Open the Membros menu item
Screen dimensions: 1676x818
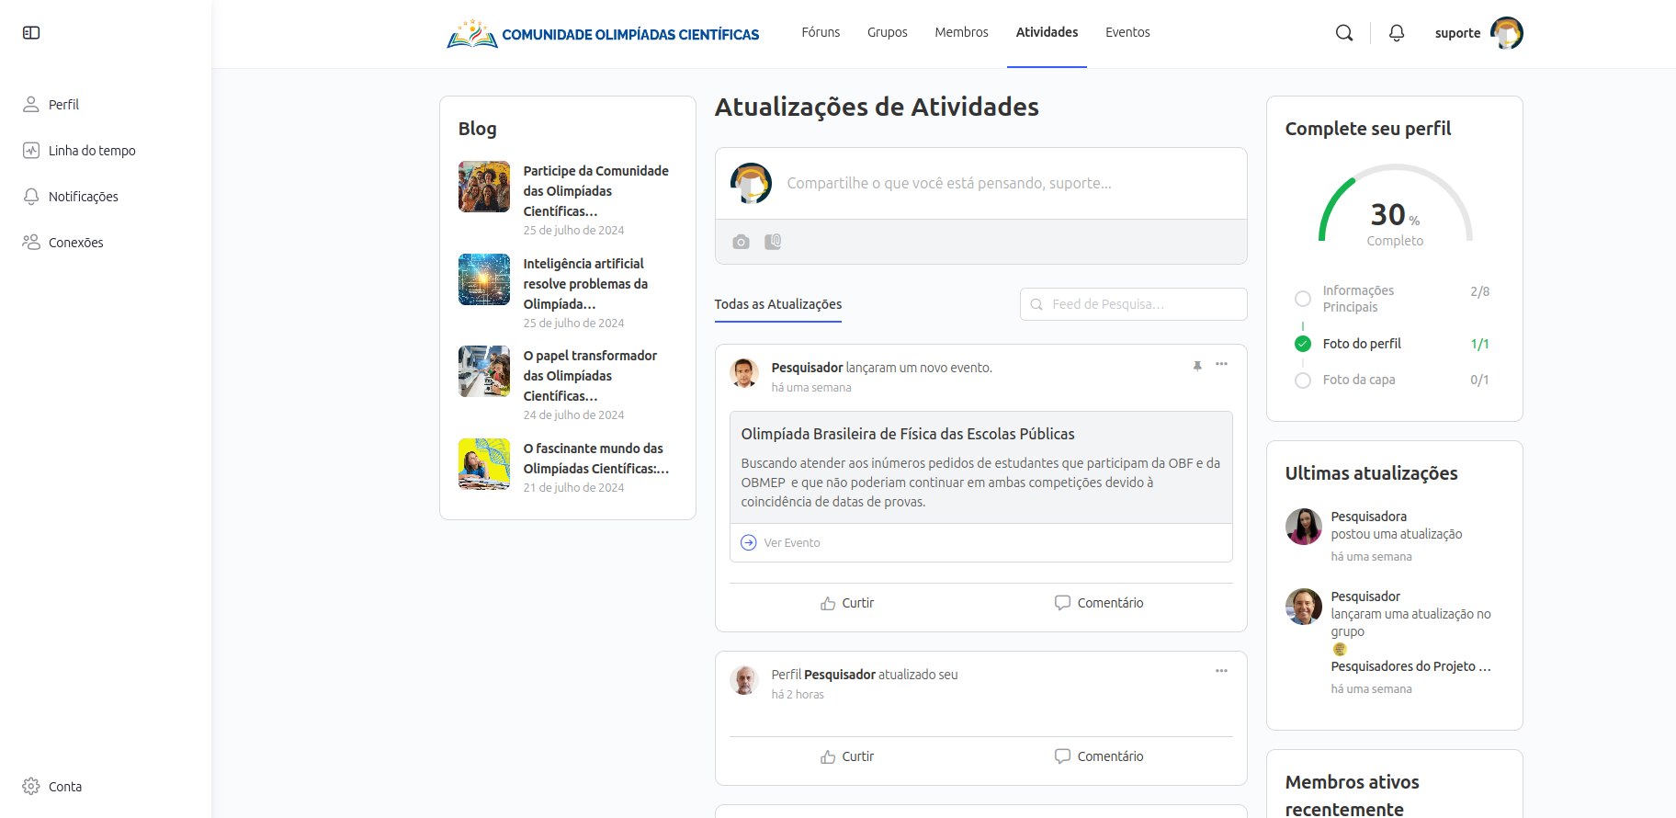[962, 32]
